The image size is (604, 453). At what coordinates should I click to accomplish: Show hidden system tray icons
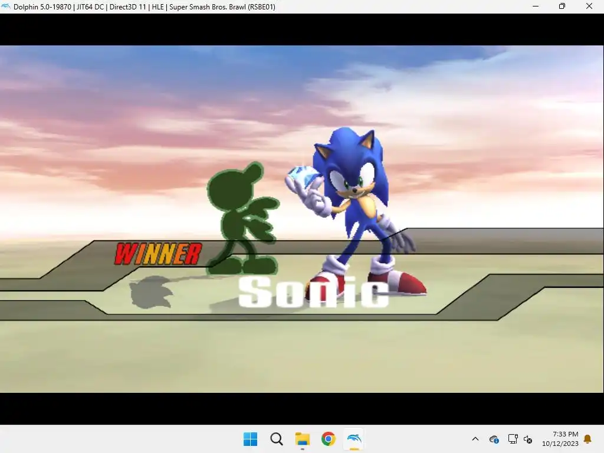tap(475, 439)
